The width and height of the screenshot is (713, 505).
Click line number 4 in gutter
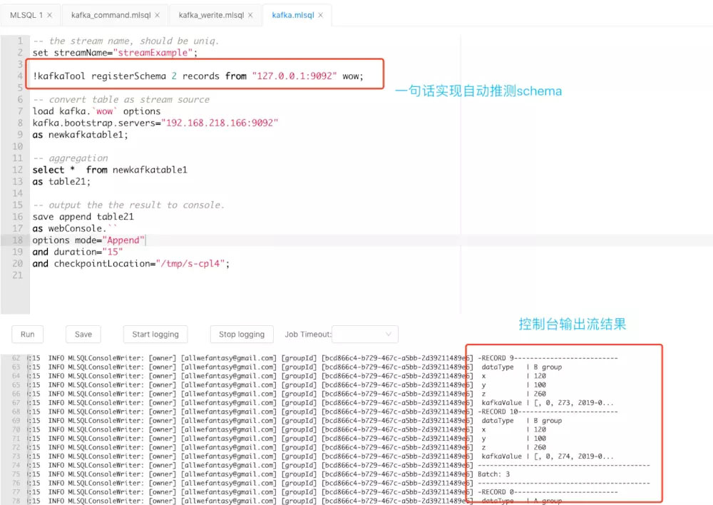[20, 76]
